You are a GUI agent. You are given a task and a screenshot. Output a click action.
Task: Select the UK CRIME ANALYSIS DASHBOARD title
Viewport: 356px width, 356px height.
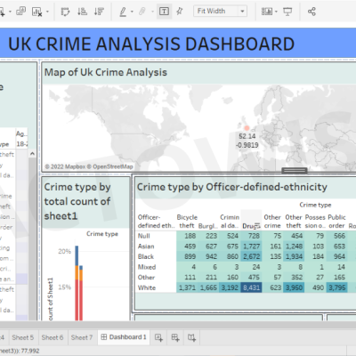pos(151,44)
